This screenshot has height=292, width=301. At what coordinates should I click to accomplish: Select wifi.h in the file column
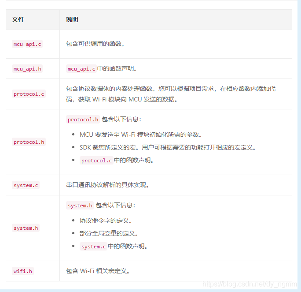(23, 271)
